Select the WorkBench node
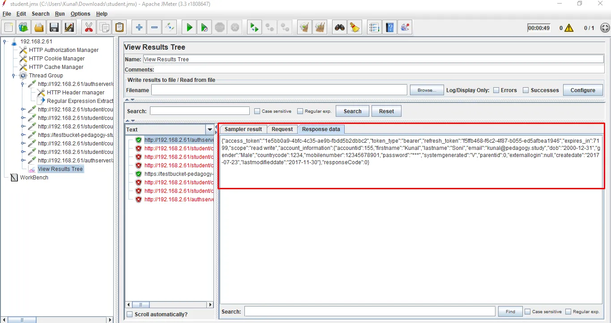 click(34, 178)
